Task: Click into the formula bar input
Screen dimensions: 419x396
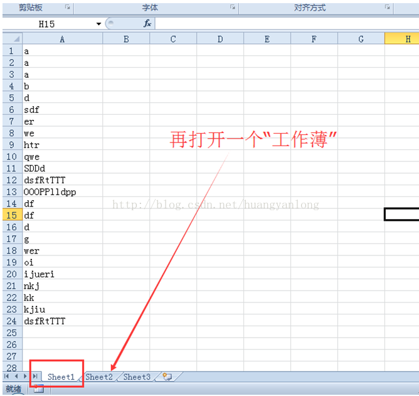Action: tap(287, 24)
